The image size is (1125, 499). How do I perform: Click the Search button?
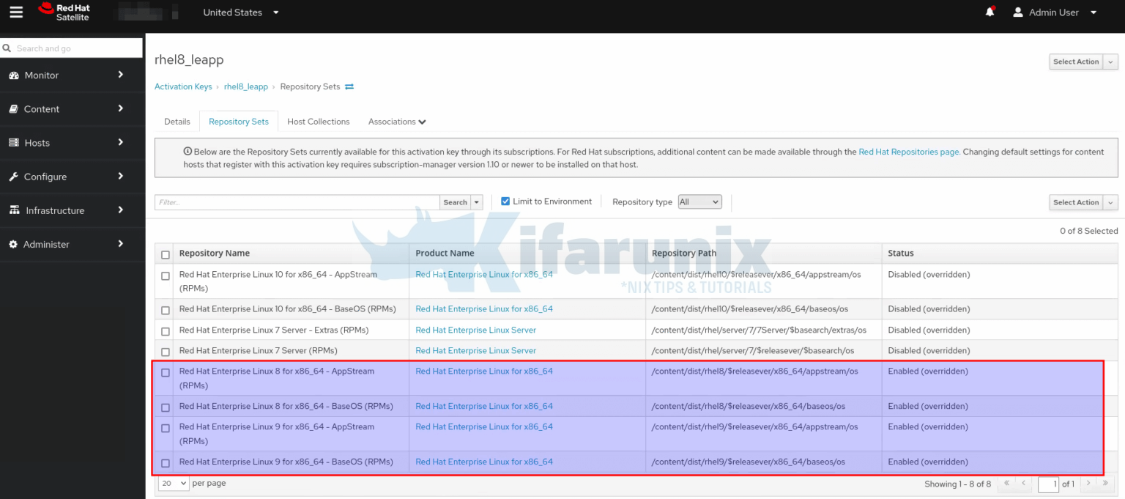[x=455, y=202]
